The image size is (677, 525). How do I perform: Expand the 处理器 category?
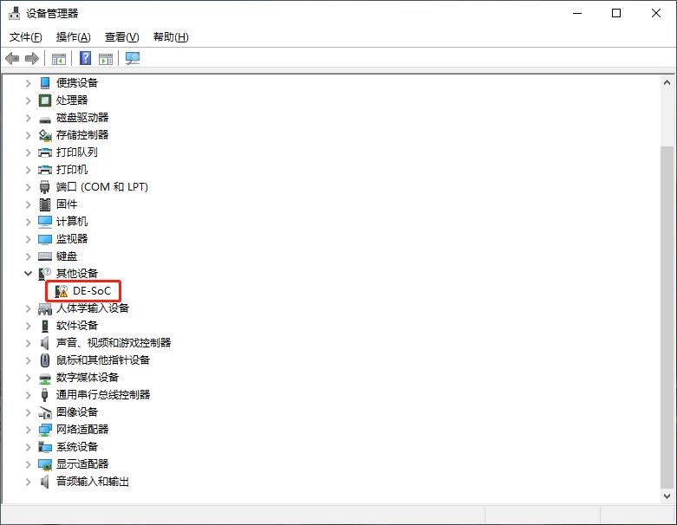click(28, 100)
